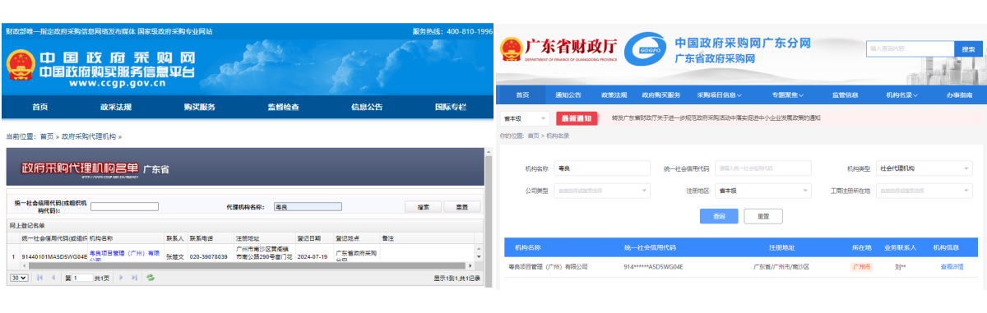Click the cell 91440101MA5D5WG04E
This screenshot has height=313, width=987.
point(53,255)
